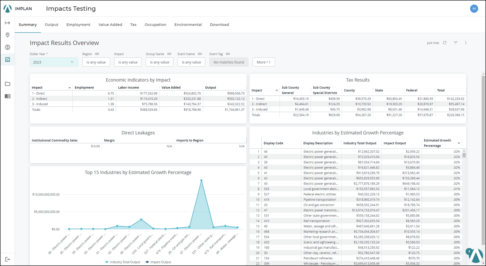Open the Region filter is any value
Screen dimensions: 486x266
click(x=96, y=62)
